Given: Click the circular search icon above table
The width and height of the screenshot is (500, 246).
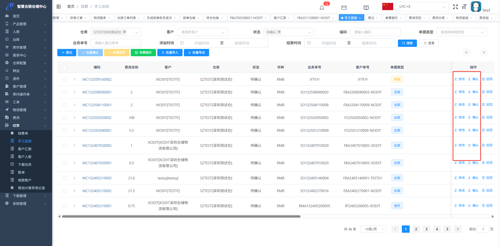Looking at the screenshot, I should pos(466,53).
